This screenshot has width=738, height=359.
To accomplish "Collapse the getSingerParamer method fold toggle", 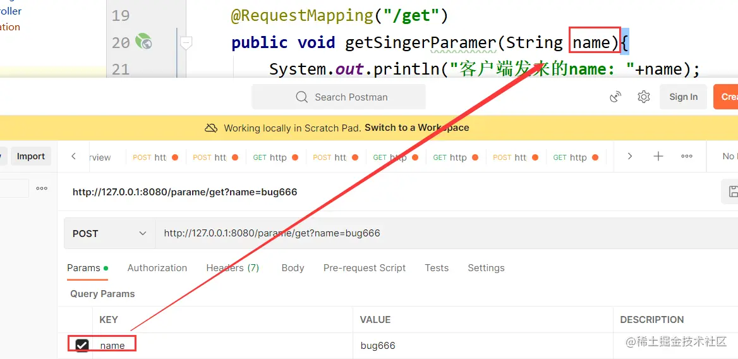I will tap(186, 43).
